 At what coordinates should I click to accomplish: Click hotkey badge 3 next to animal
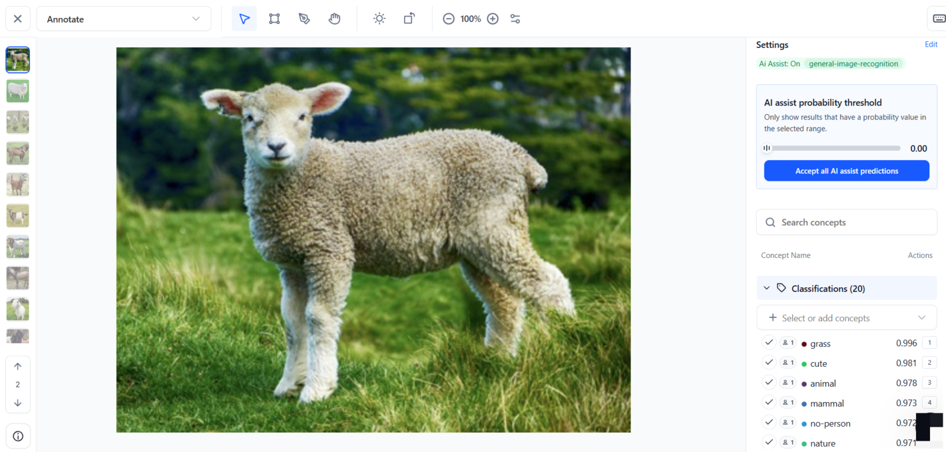(929, 383)
